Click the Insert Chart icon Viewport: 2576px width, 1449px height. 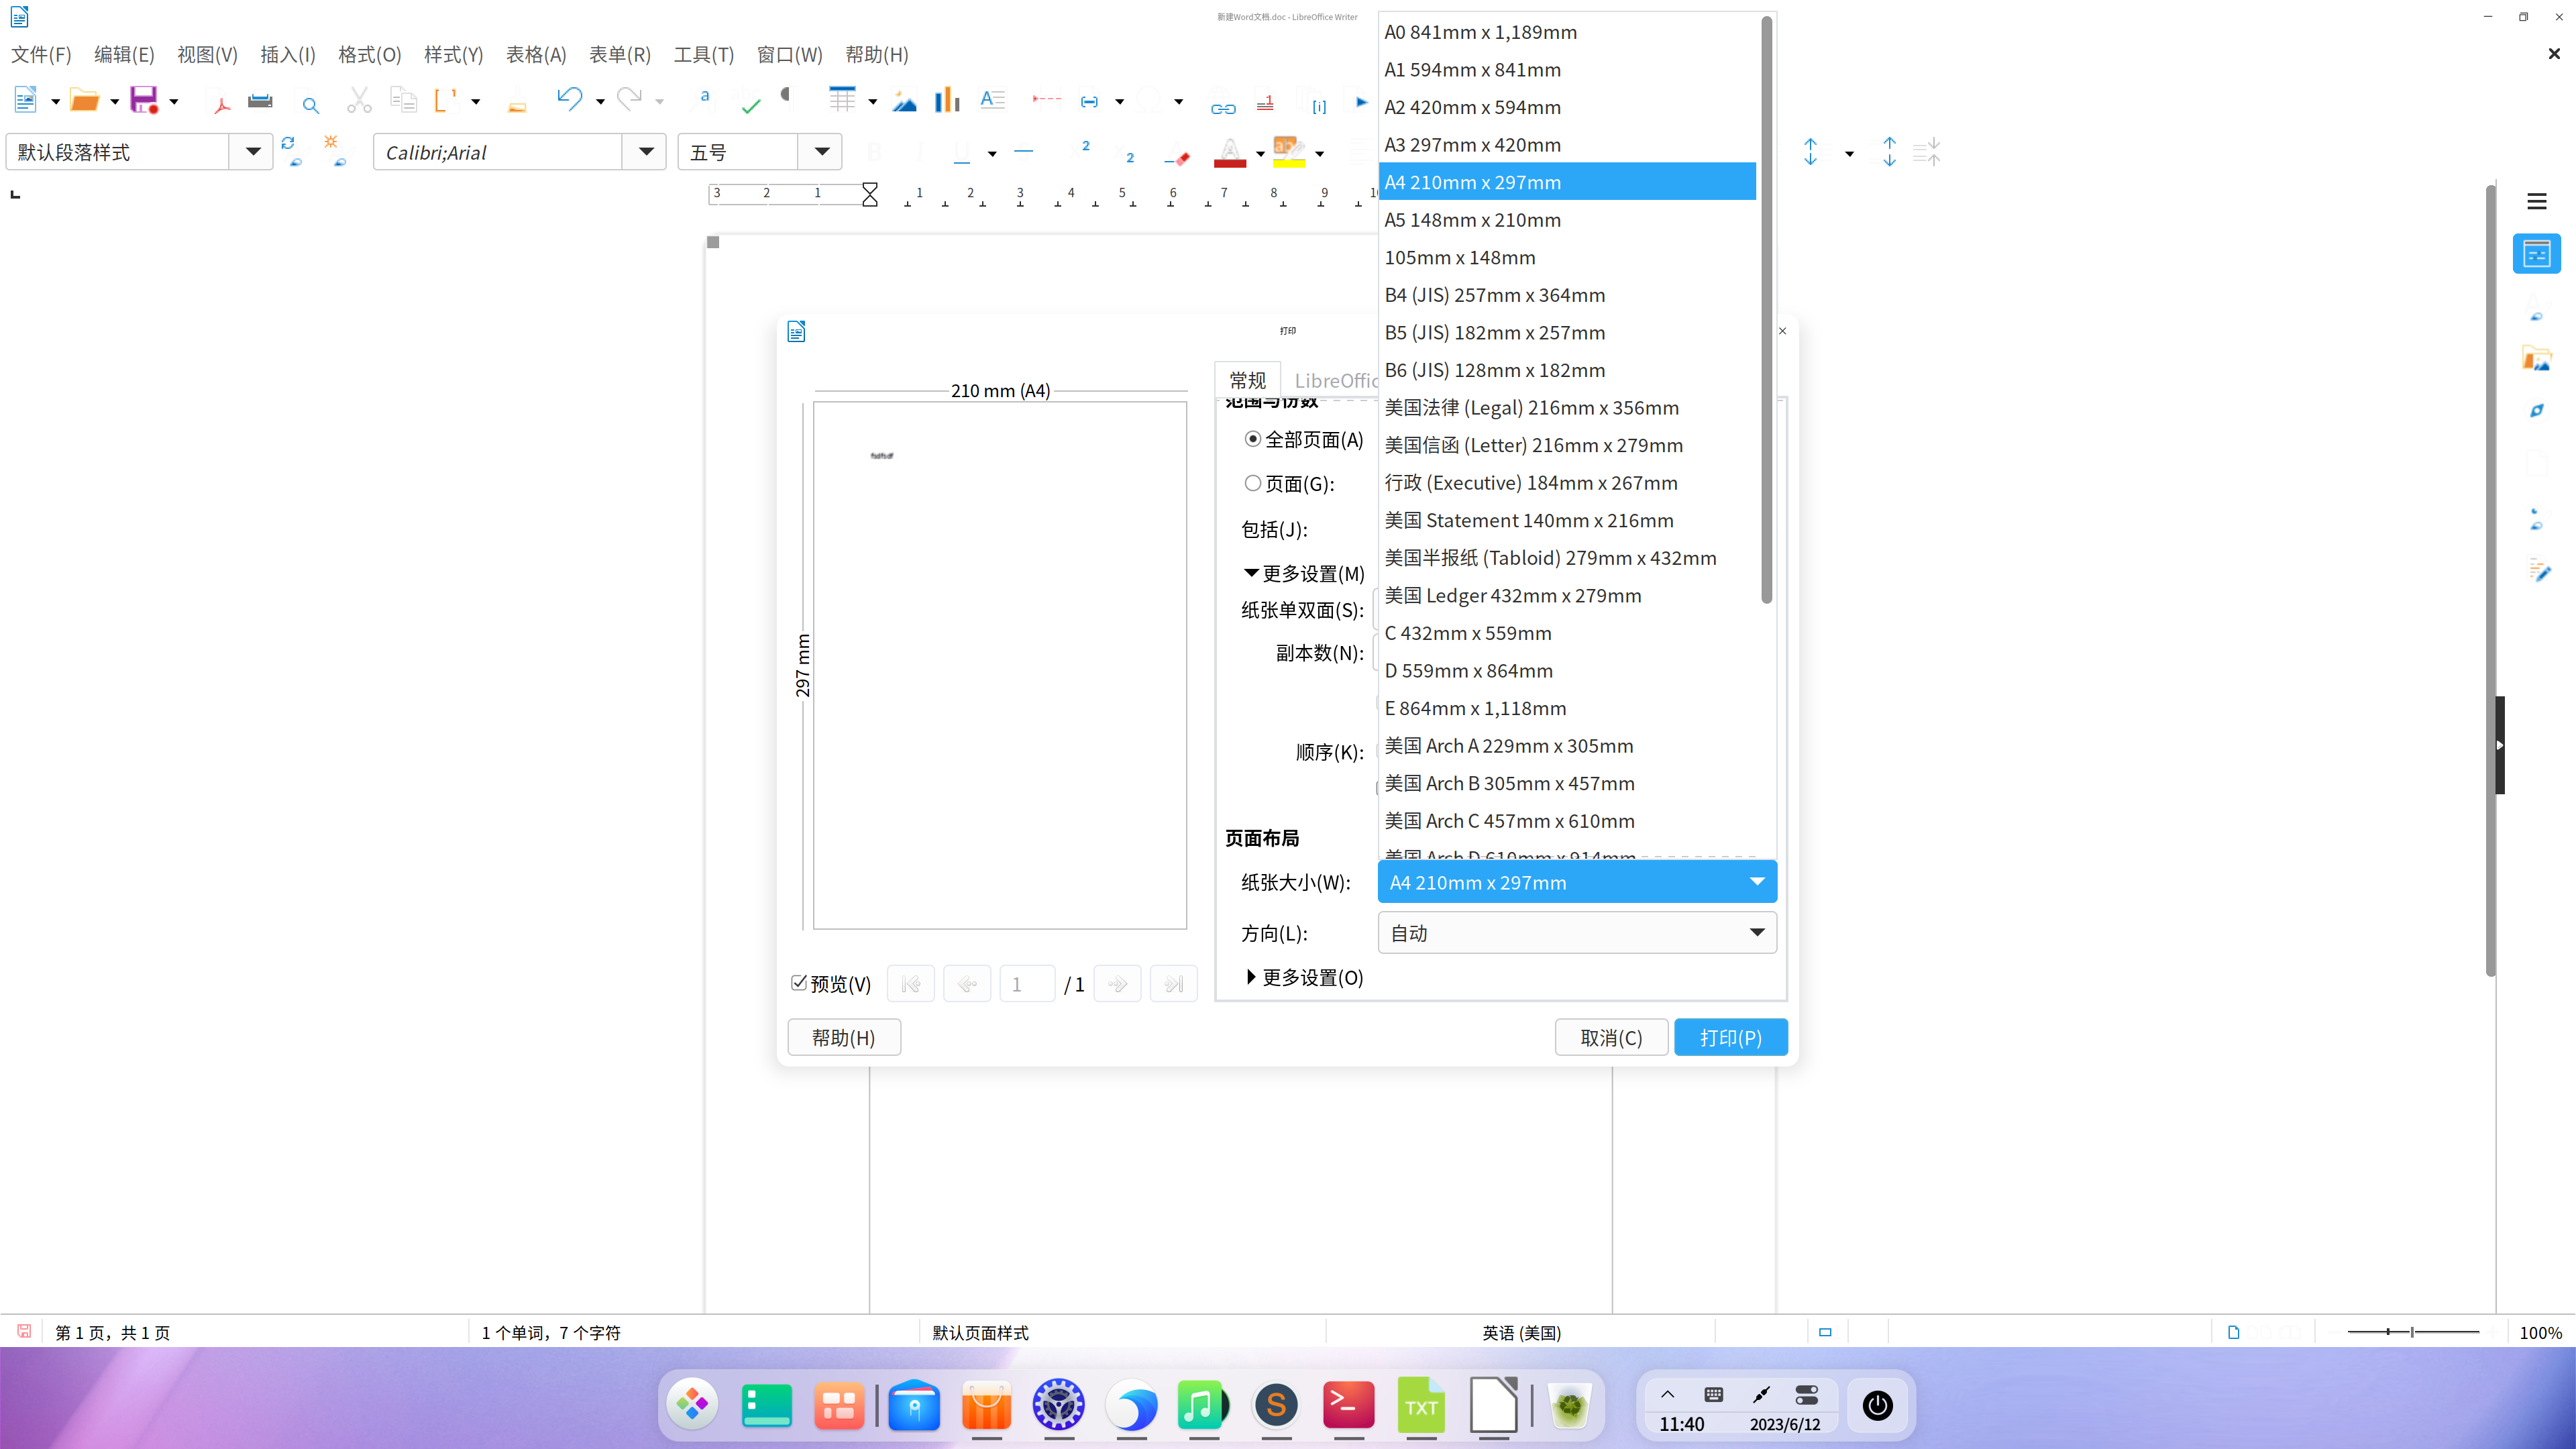946,100
